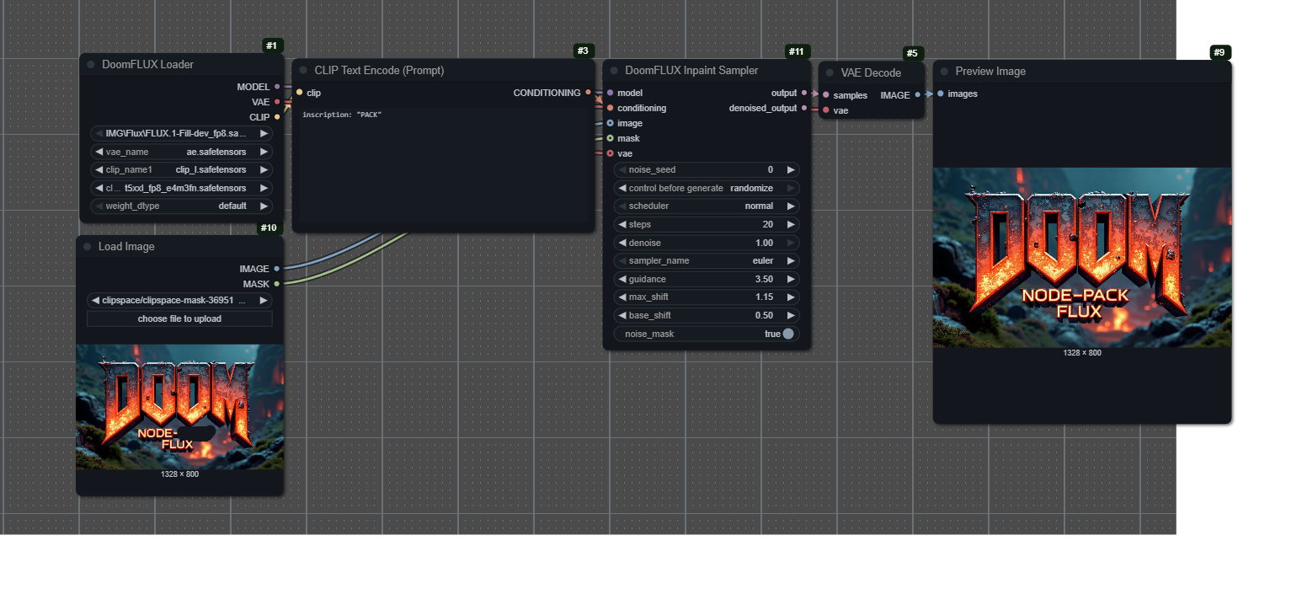Collapse the Preview Image node via title dot
Image resolution: width=1307 pixels, height=594 pixels.
click(x=944, y=72)
